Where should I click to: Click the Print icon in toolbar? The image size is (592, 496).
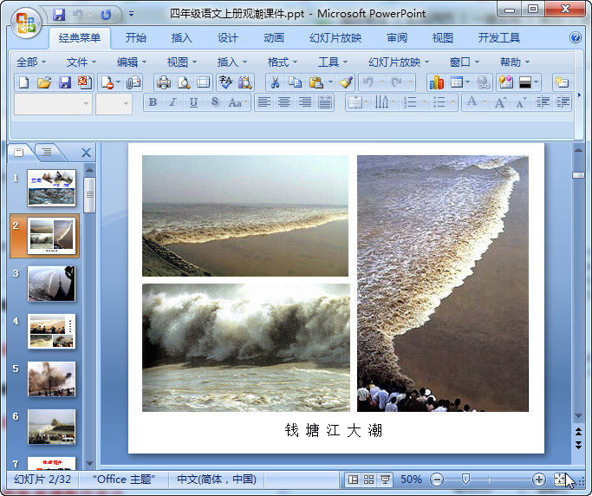[x=163, y=82]
